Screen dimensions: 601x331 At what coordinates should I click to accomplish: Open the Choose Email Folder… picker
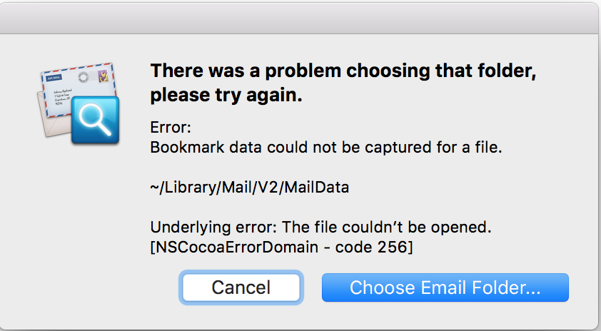[x=445, y=287]
